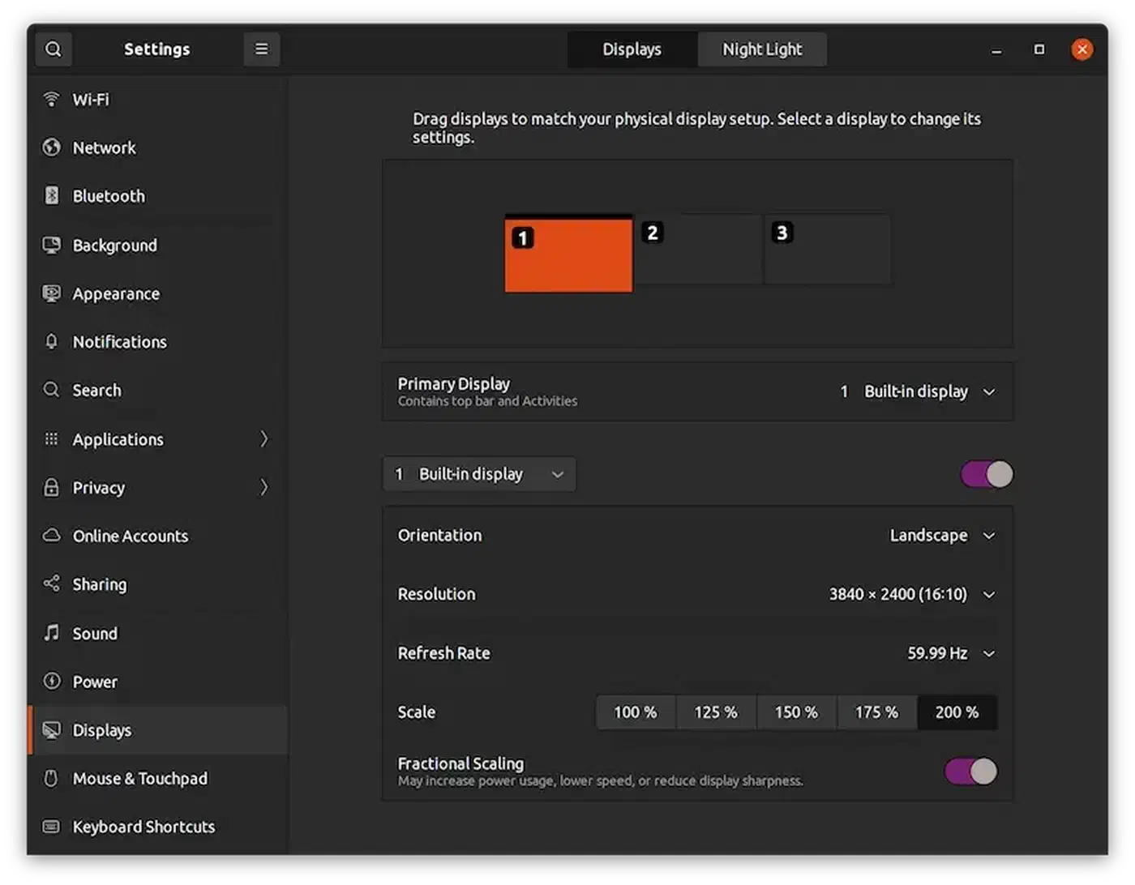This screenshot has width=1135, height=885.
Task: Click the Sharing icon in sidebar
Action: click(51, 584)
